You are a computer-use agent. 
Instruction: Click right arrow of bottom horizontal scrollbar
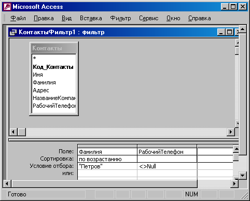click(x=234, y=183)
